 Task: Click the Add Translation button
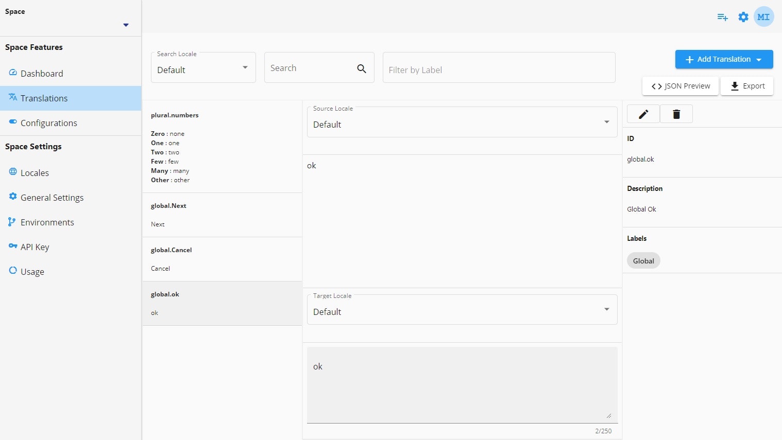(724, 59)
